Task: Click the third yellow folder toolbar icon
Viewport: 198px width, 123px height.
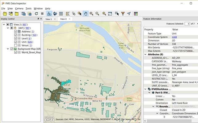Action: point(17,13)
